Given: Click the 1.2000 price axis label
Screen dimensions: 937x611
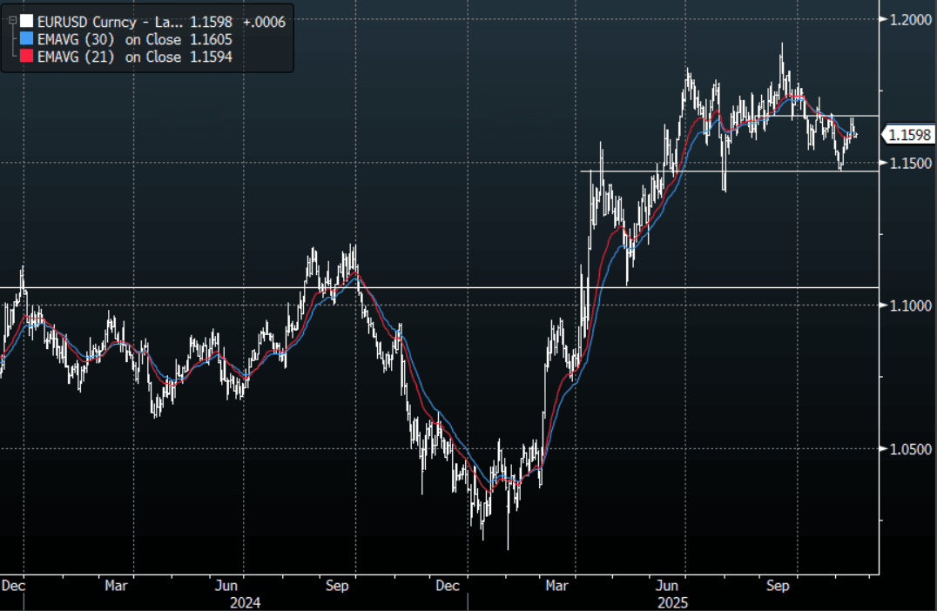Looking at the screenshot, I should [x=909, y=19].
